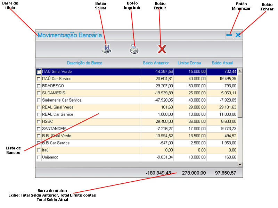The image size is (278, 208).
Task: Toggle the BRADESCO row checkbox
Action: 39,86
